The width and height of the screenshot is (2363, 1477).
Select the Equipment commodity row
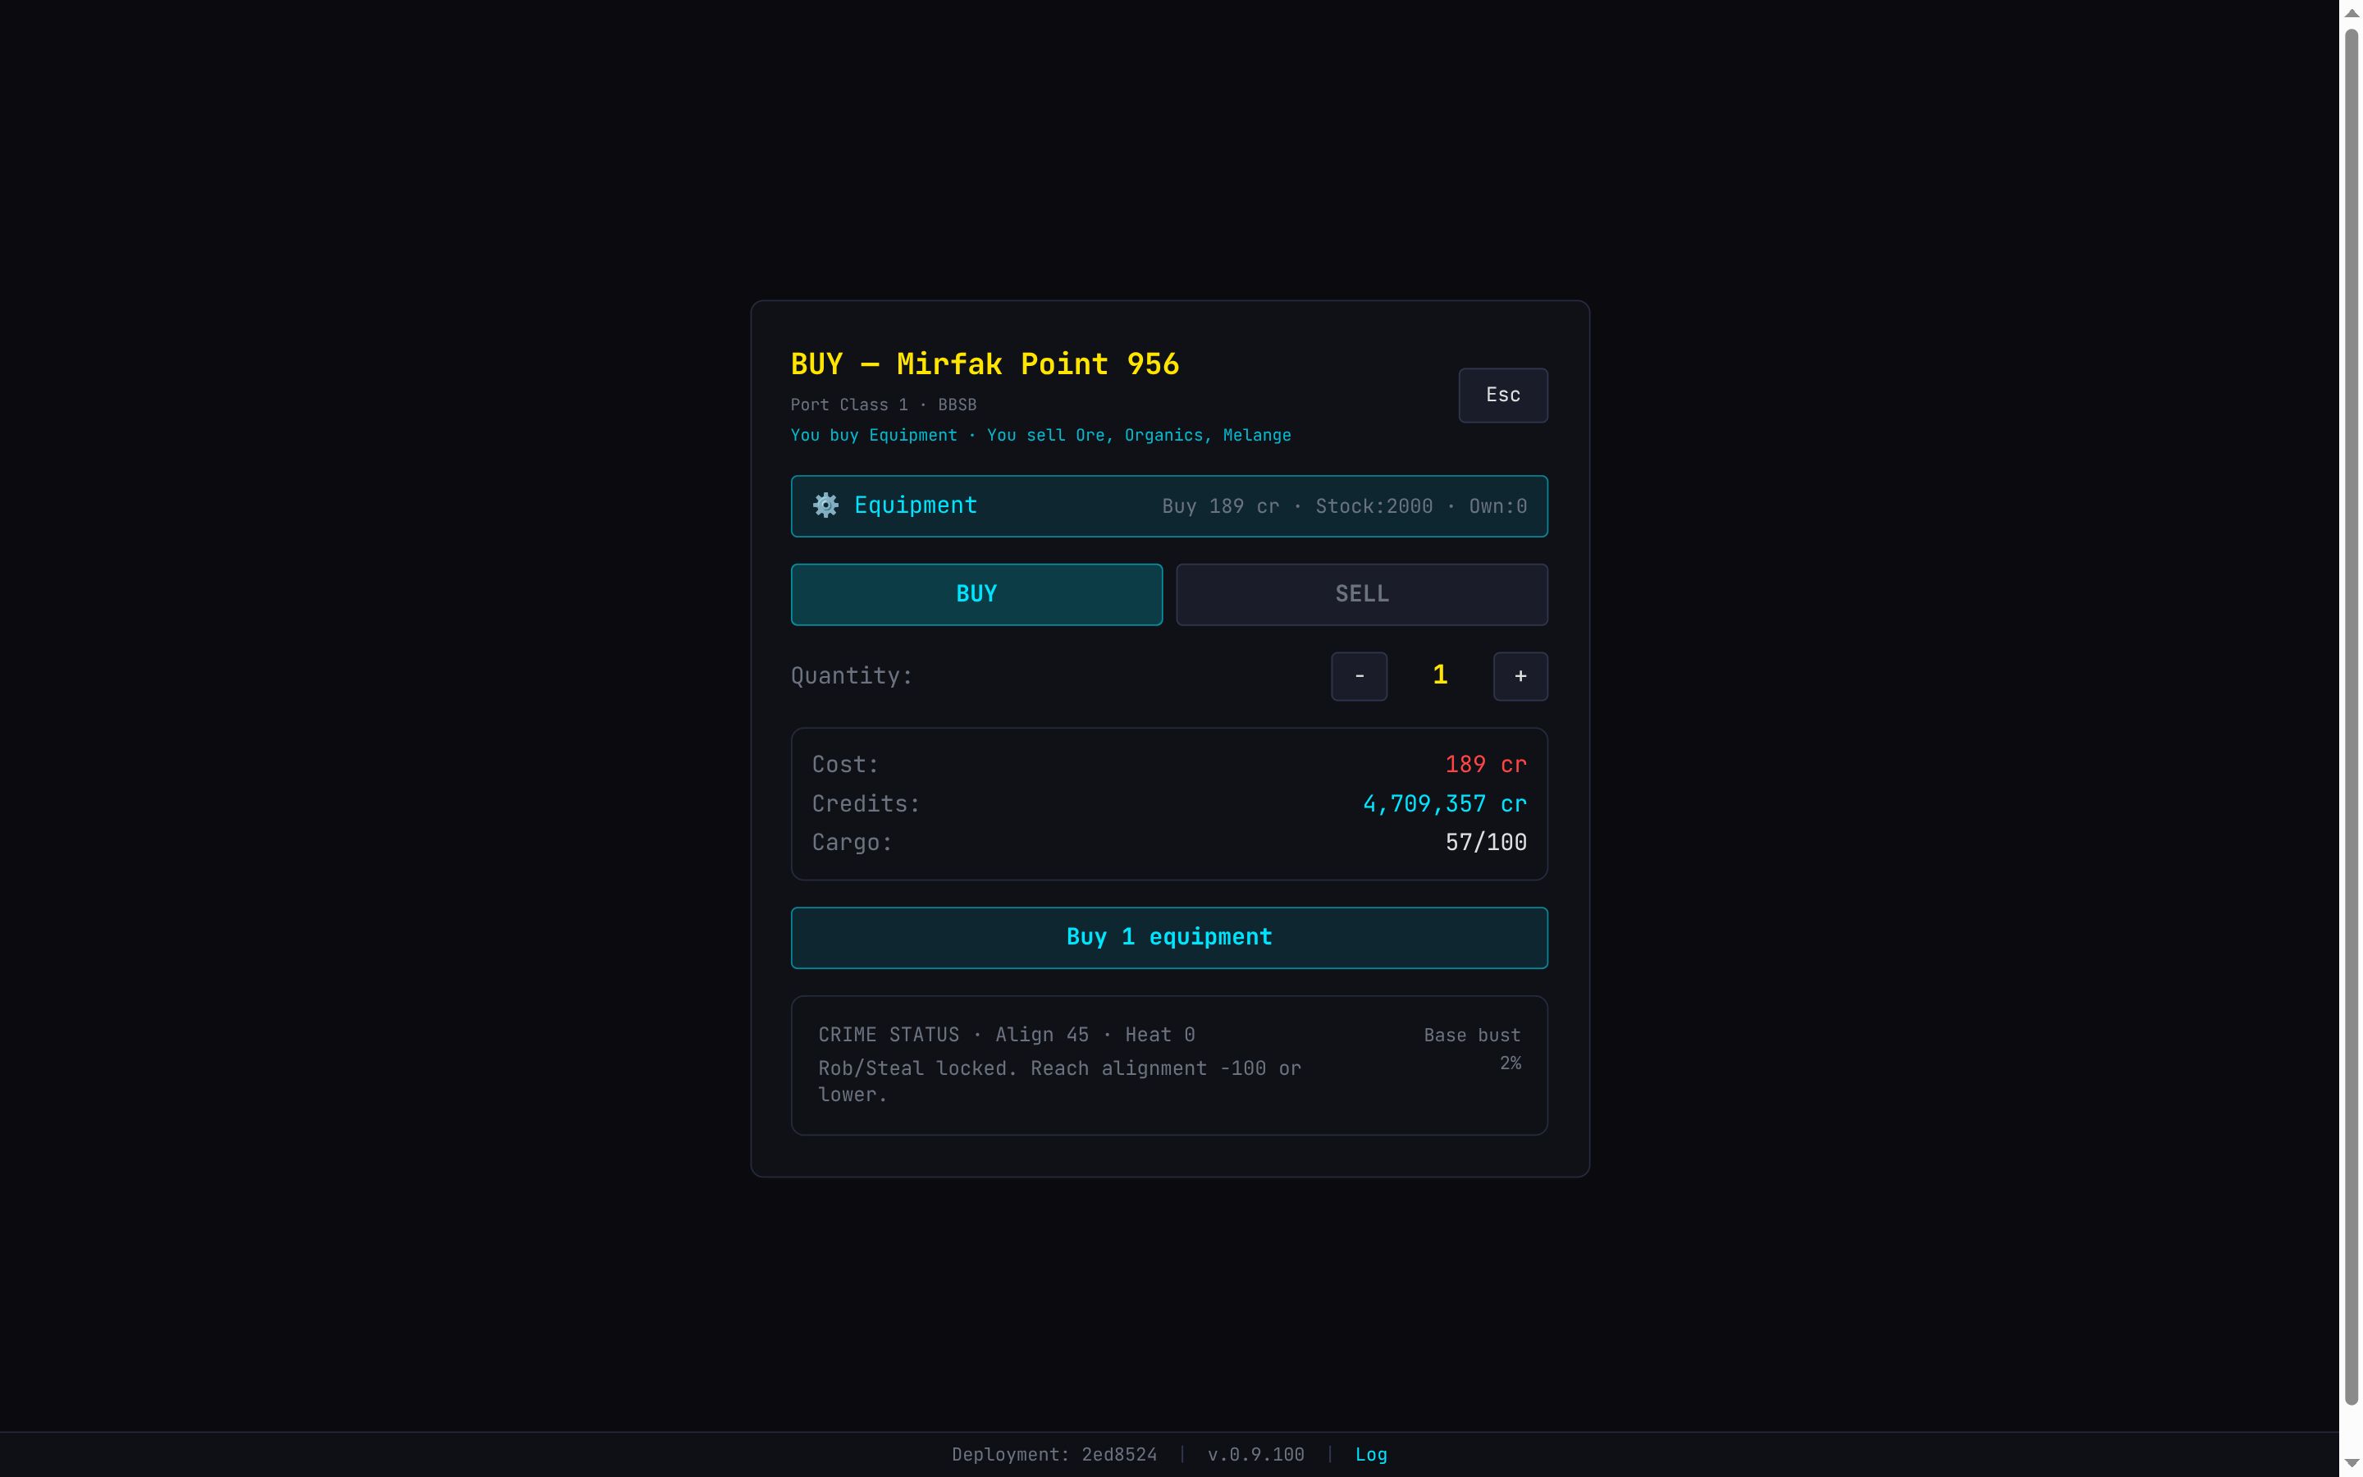[x=1169, y=506]
